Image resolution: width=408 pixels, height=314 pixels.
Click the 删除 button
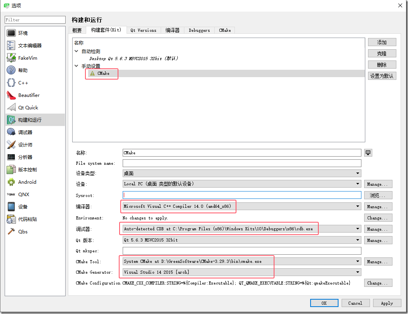tap(382, 64)
